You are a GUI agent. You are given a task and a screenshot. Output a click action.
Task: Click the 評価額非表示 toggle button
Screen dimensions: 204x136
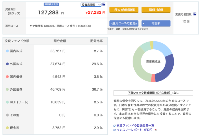[51, 4]
